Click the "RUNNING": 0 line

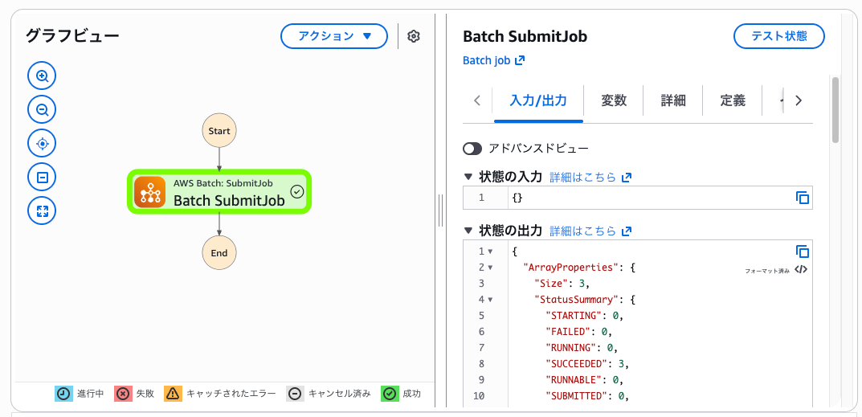[x=581, y=348]
